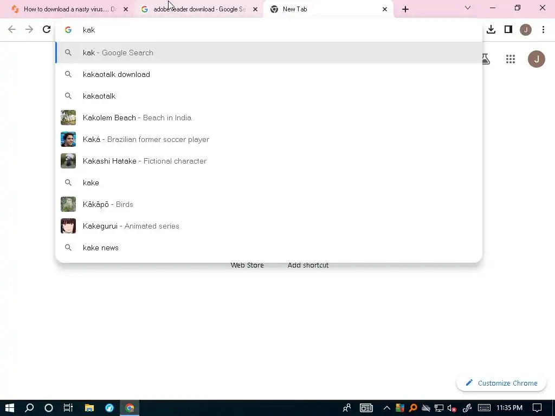Click the Add shortcut label
Image resolution: width=555 pixels, height=416 pixels.
tap(308, 265)
